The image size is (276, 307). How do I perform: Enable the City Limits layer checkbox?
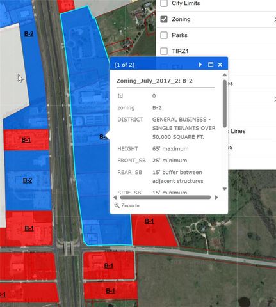click(x=164, y=3)
